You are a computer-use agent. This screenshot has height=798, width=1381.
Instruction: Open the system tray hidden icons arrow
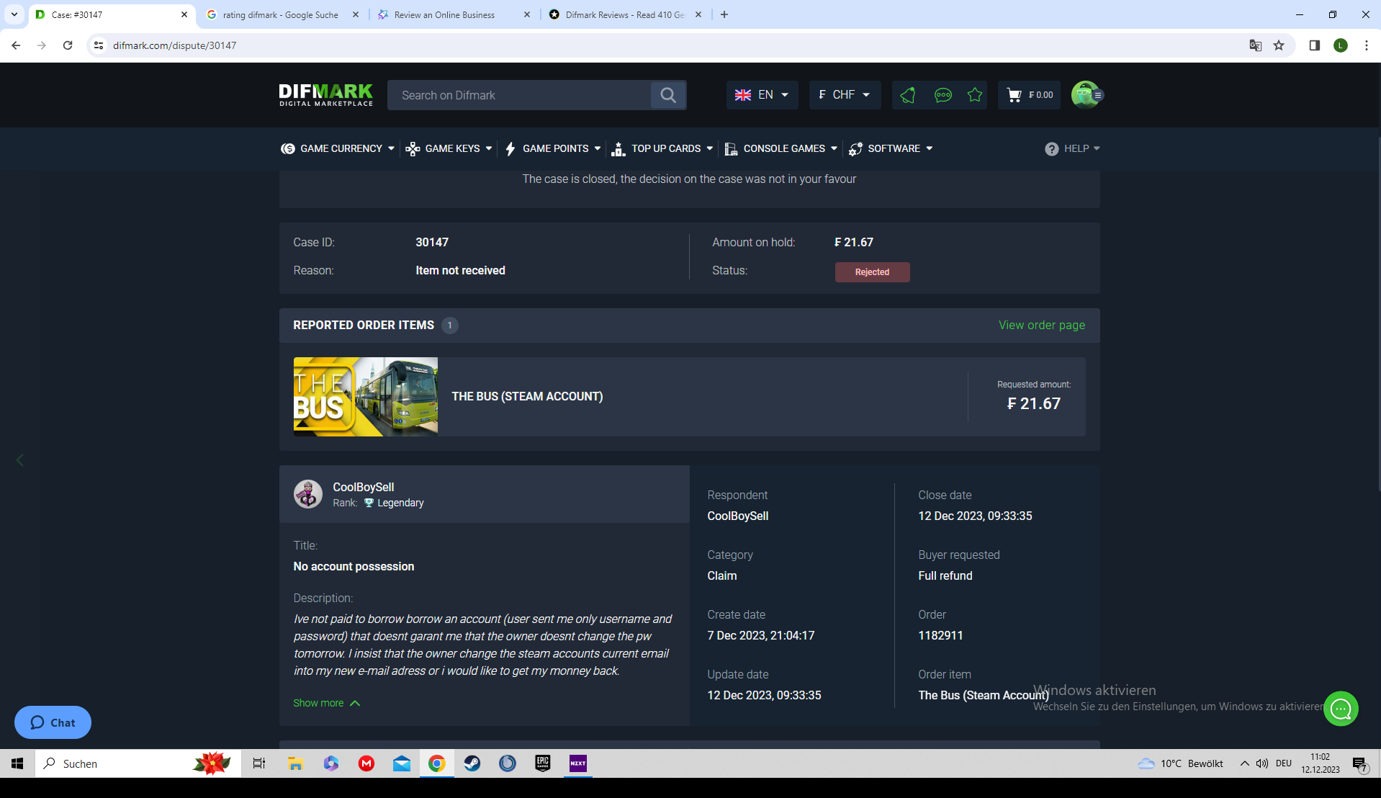(1244, 763)
